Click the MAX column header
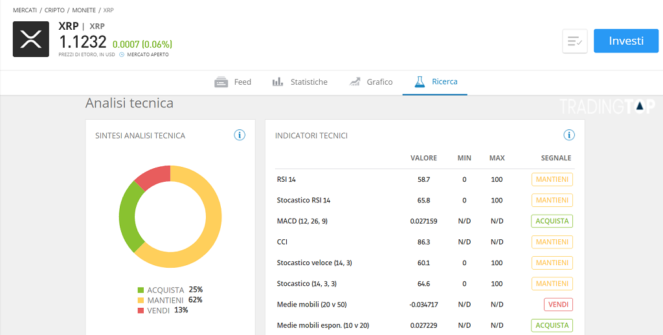Image resolution: width=663 pixels, height=335 pixels. [497, 158]
